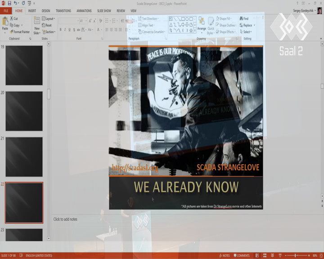Screen dimensions: 324x259
Task: Toggle bold formatting
Action: 61,30
